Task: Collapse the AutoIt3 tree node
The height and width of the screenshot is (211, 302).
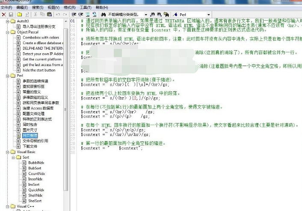Action: click(8, 21)
